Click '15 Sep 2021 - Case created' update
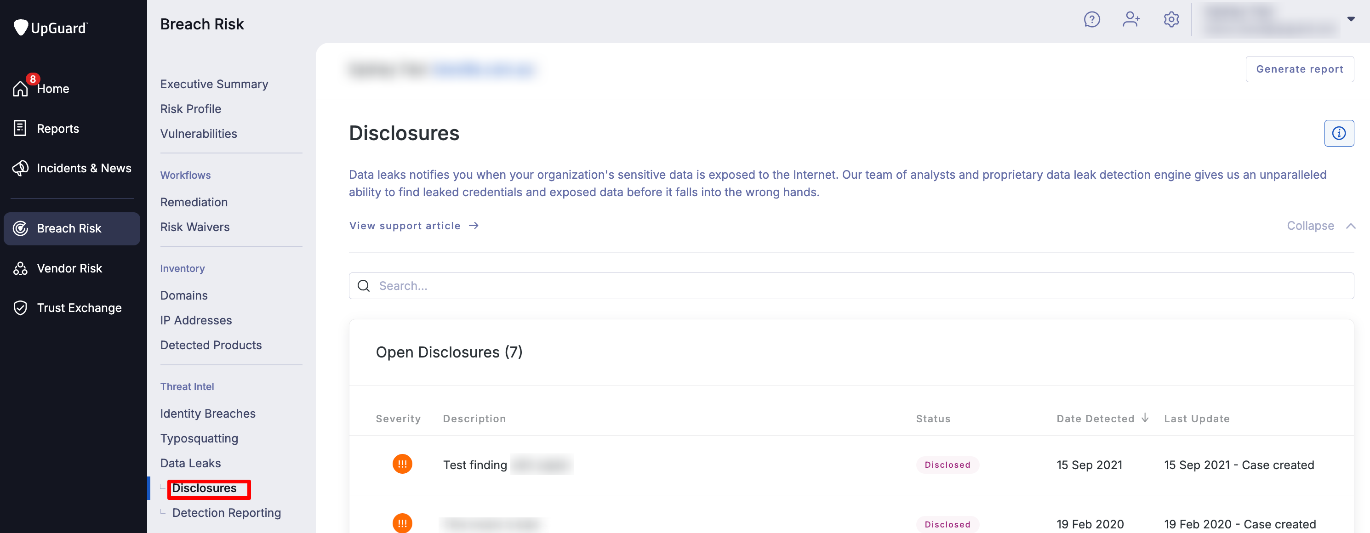Image resolution: width=1370 pixels, height=533 pixels. [1239, 465]
